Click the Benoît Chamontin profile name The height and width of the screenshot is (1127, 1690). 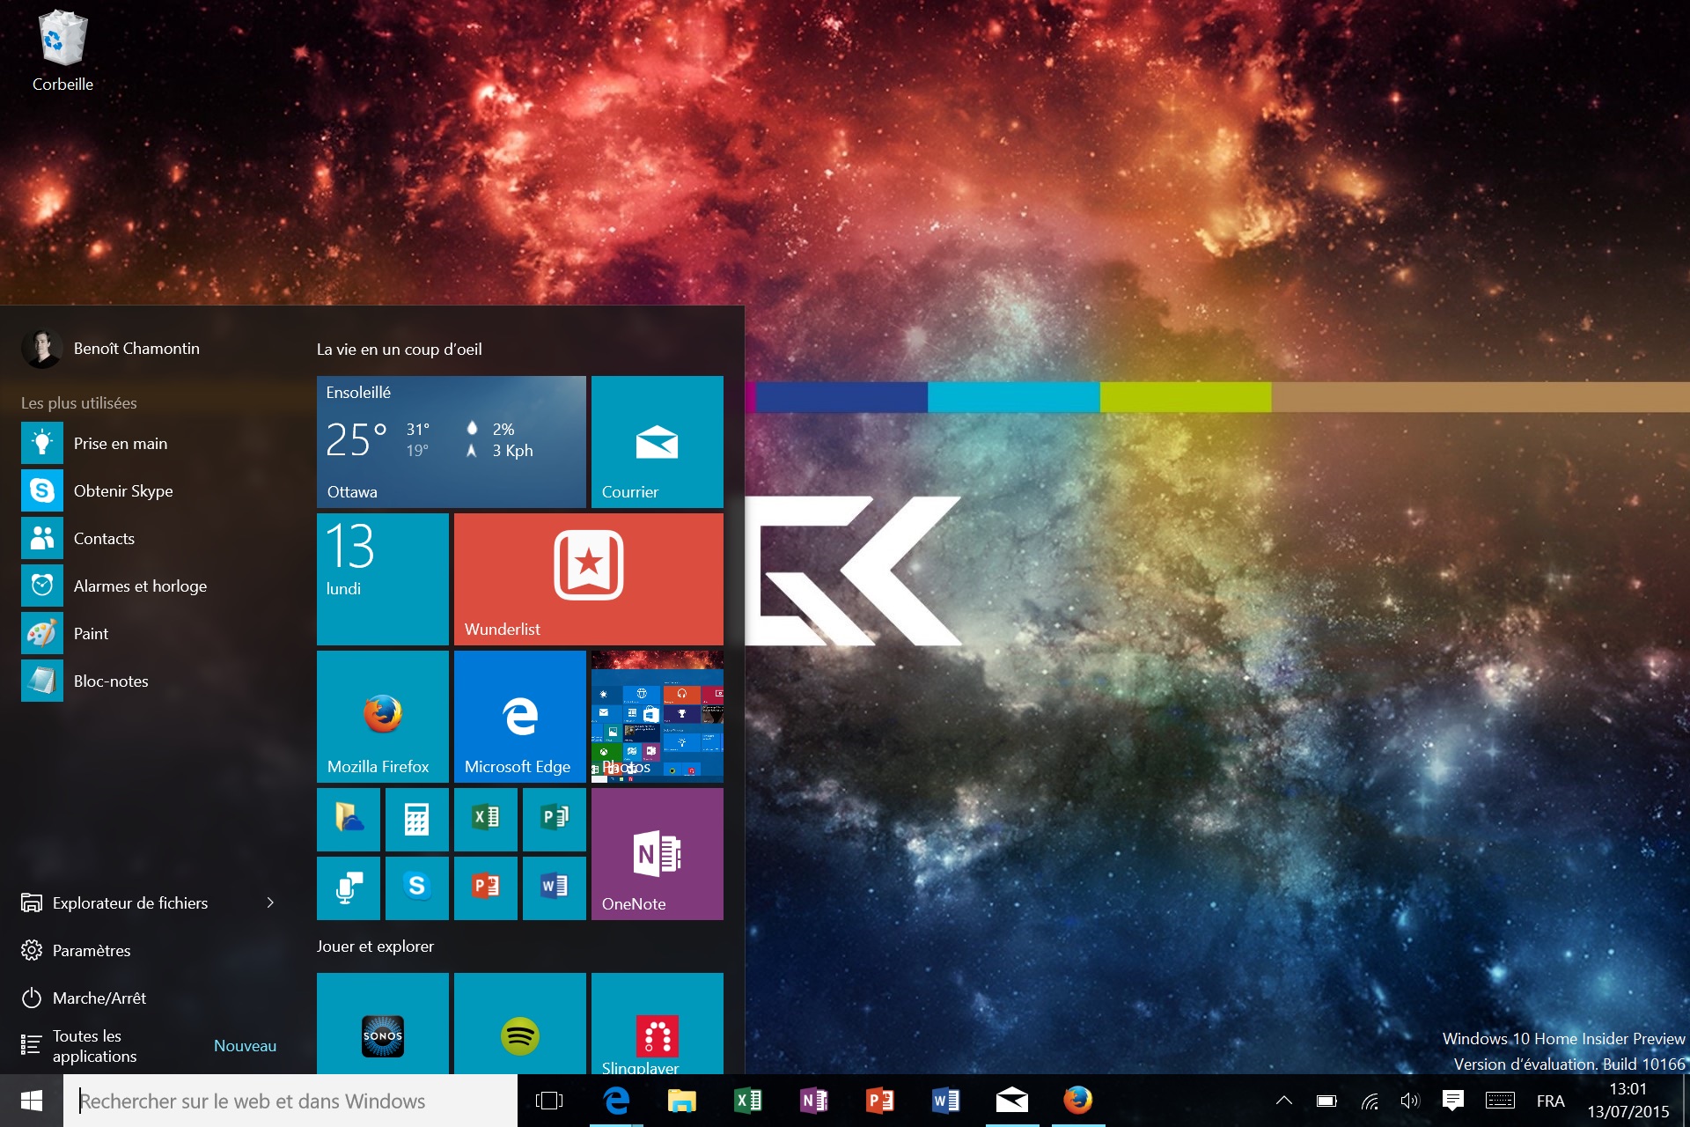136,348
